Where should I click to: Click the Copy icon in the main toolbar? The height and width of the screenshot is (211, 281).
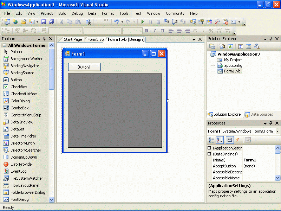tap(70, 22)
